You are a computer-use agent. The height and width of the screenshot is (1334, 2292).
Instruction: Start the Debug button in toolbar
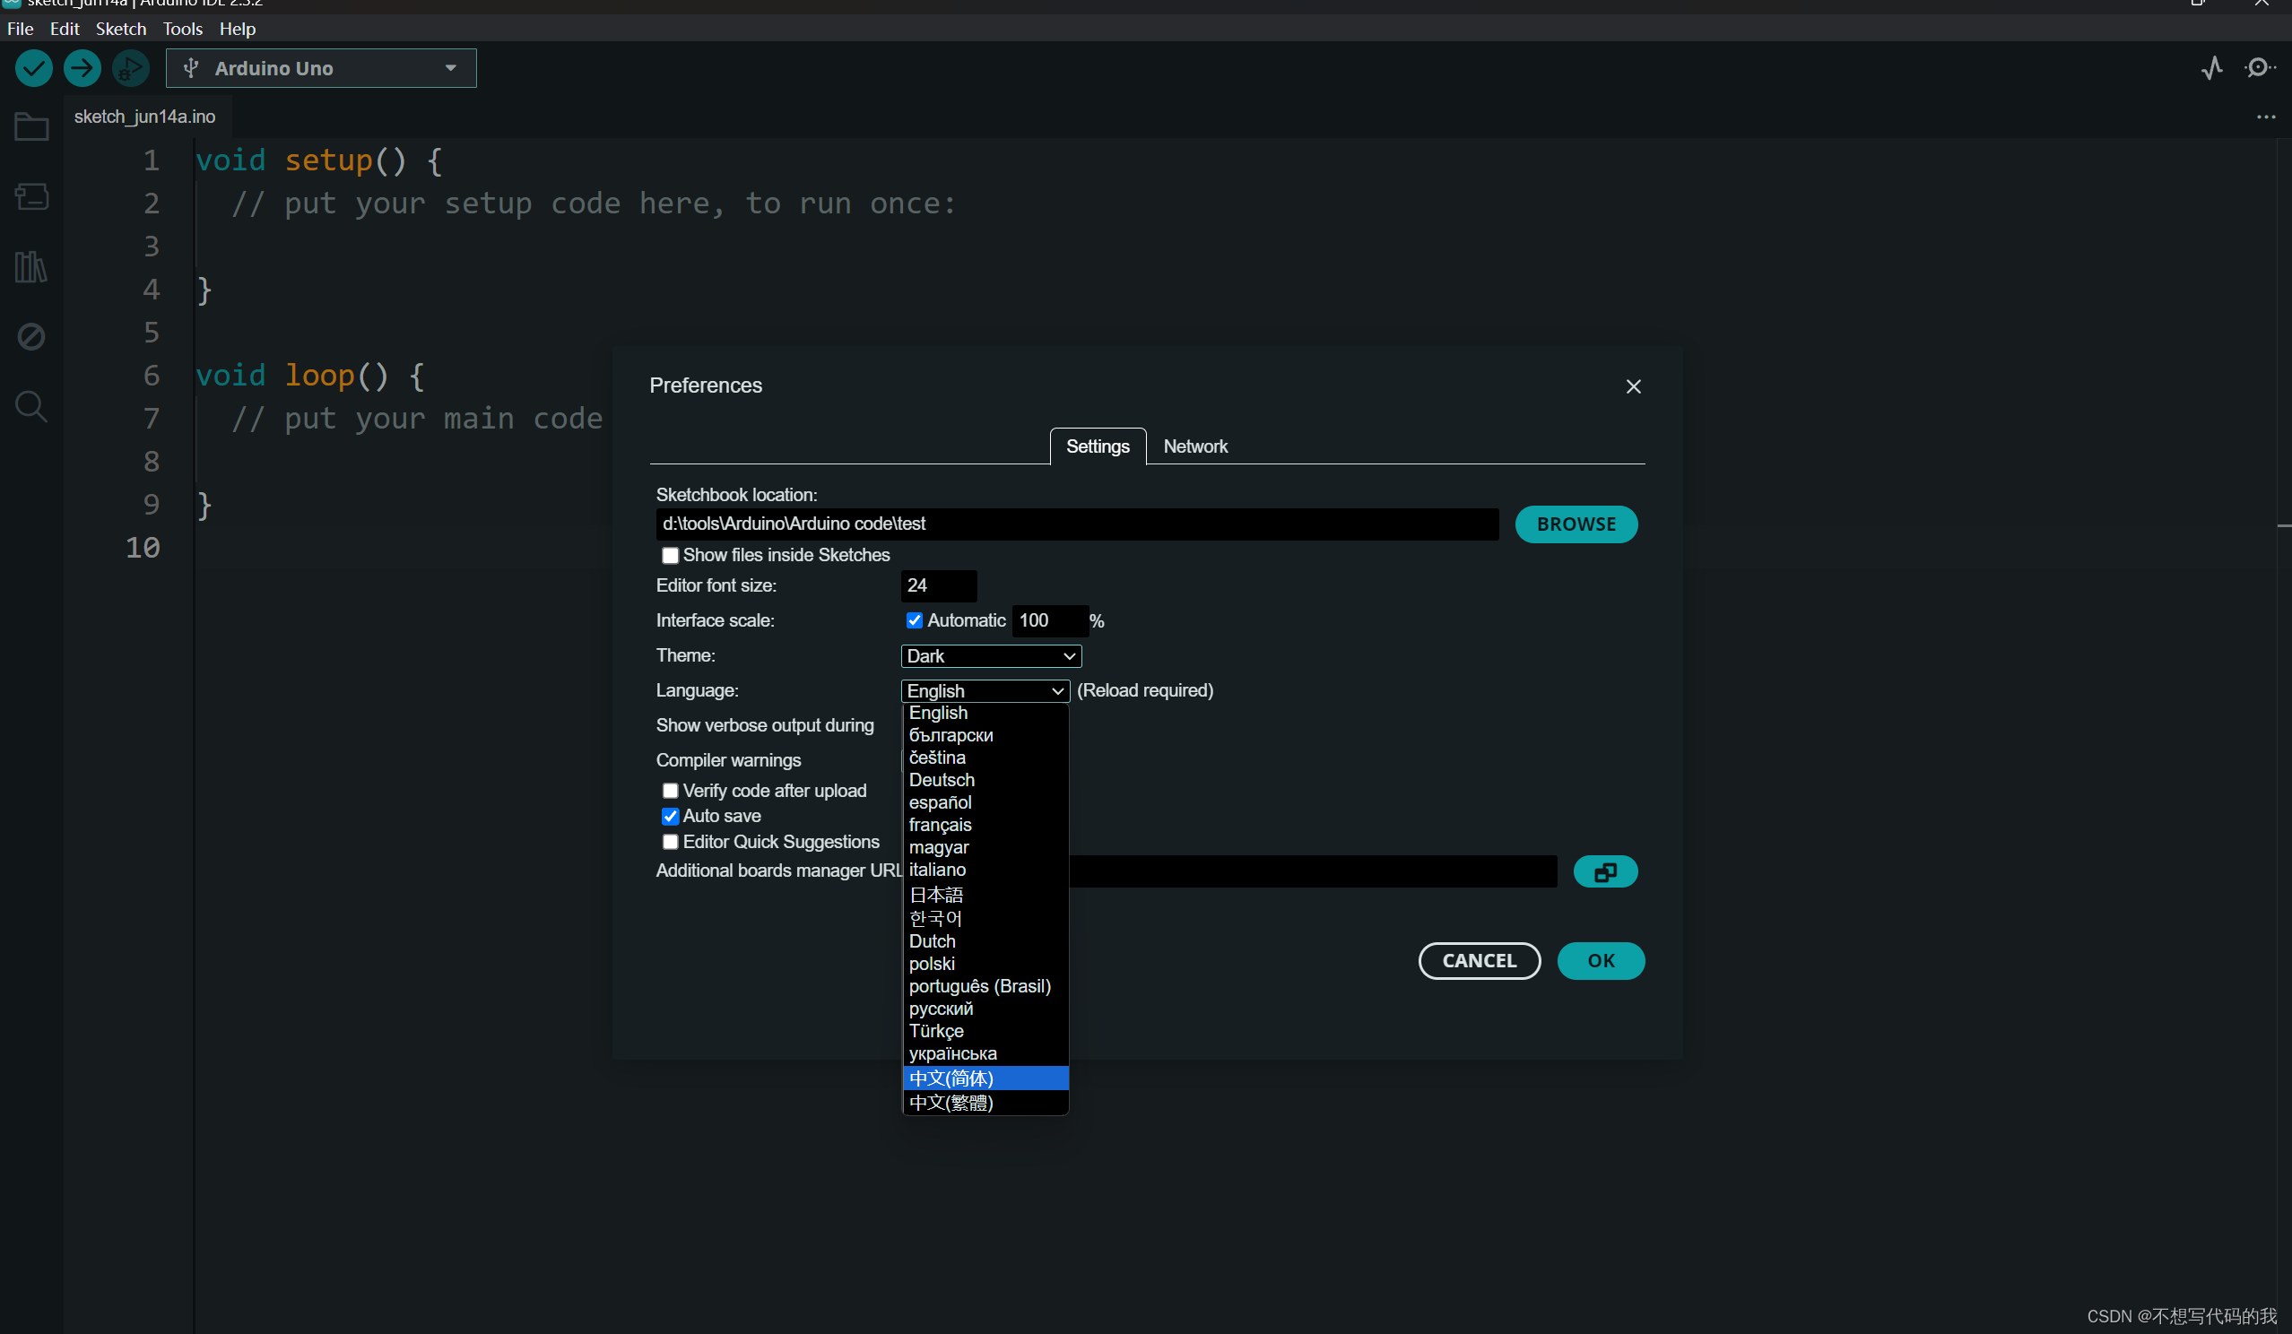pos(130,68)
